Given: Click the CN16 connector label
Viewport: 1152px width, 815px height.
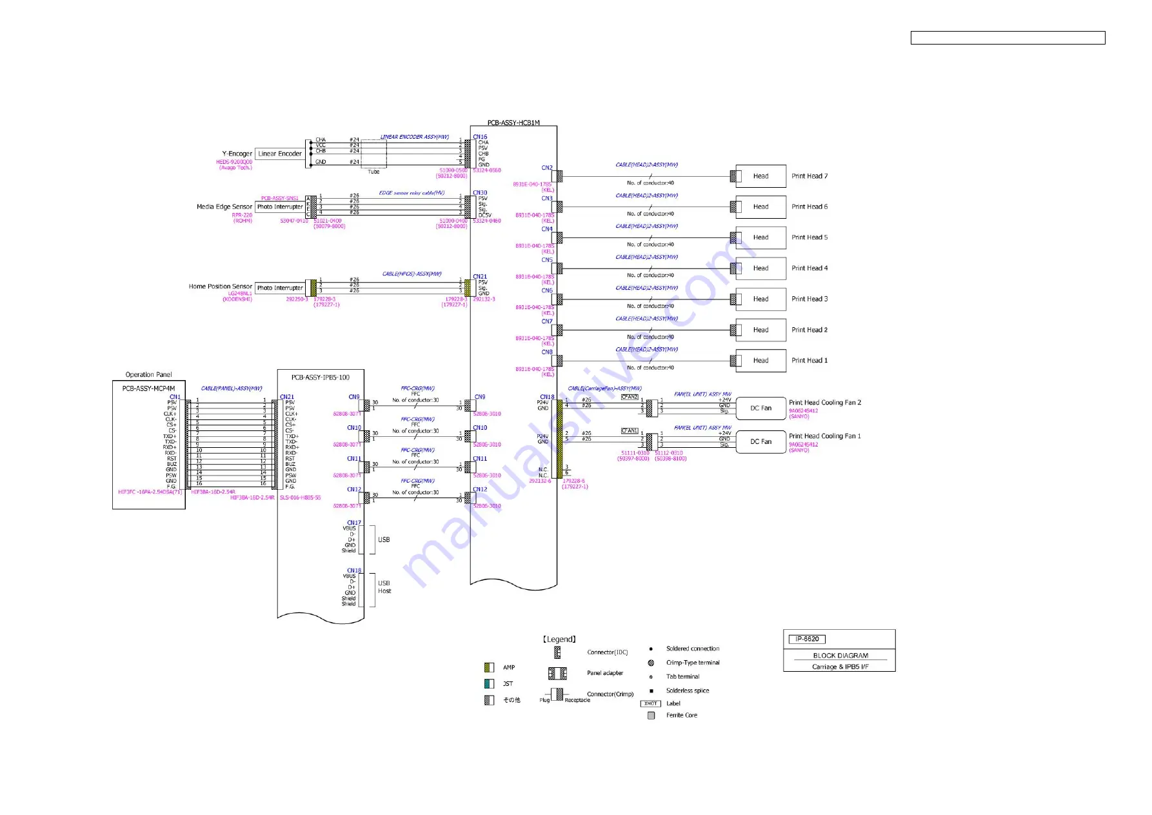Looking at the screenshot, I should click(x=480, y=137).
